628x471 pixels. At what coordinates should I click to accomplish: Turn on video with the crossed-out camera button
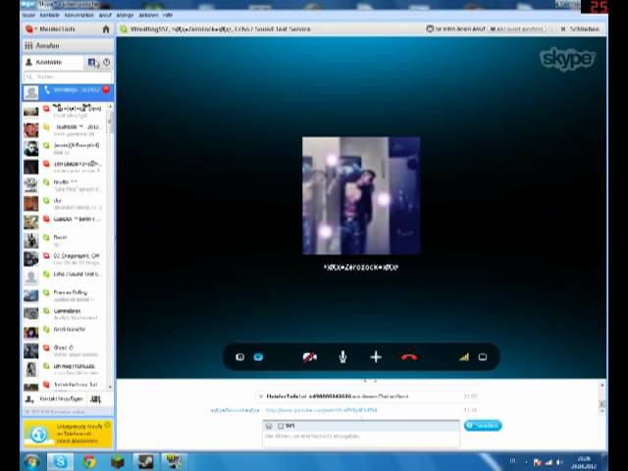coord(310,357)
